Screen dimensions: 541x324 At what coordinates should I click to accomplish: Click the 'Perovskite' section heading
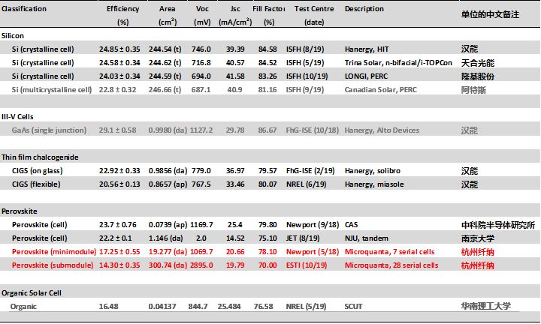19,211
